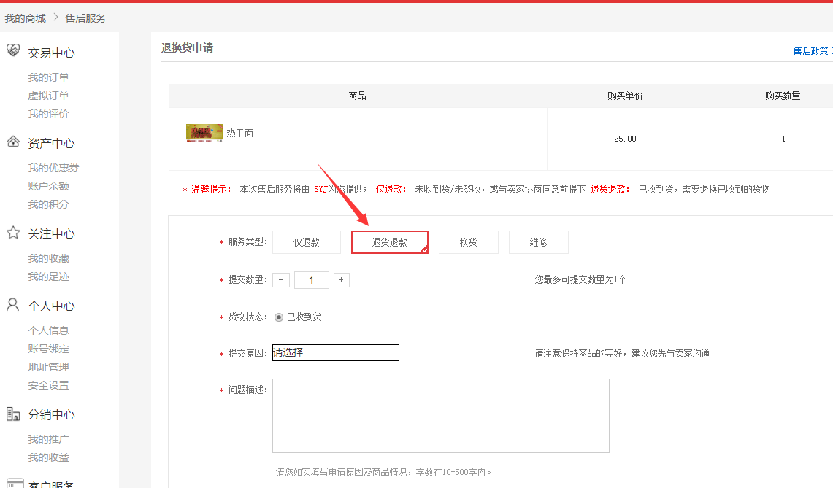Click into the 问题描述 text area
This screenshot has height=488, width=833.
click(x=440, y=416)
